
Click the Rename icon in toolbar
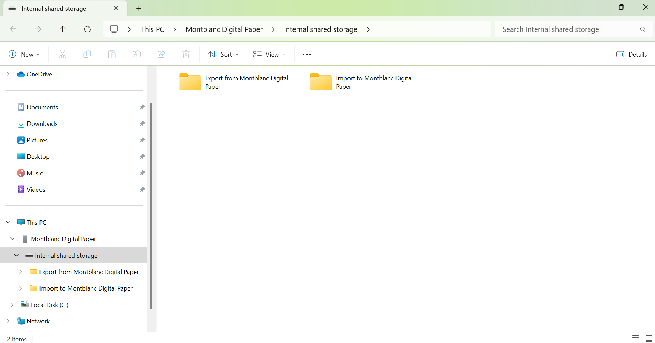tap(137, 54)
